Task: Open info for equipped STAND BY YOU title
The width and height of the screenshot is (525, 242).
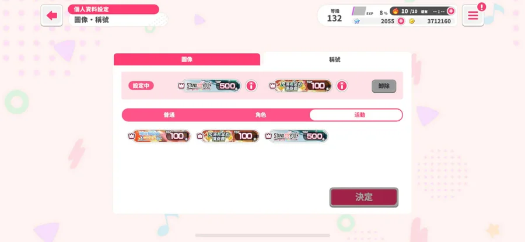Action: 251,86
